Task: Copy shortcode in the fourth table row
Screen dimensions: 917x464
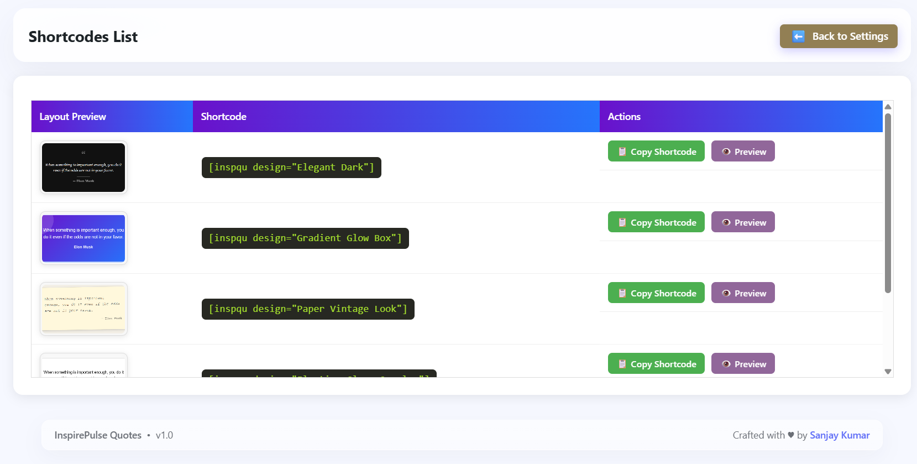Action: pos(656,364)
